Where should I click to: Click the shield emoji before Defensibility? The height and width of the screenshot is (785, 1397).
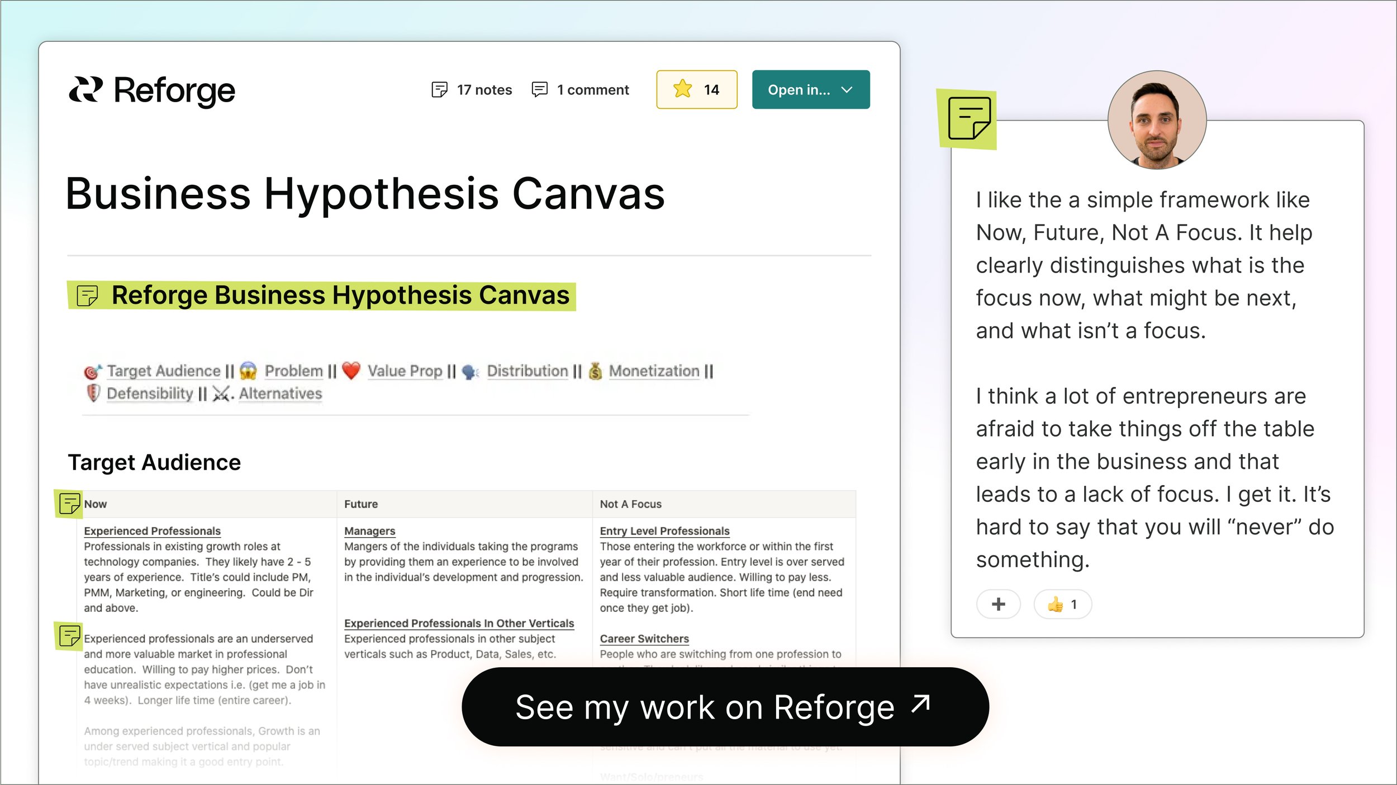tap(93, 393)
